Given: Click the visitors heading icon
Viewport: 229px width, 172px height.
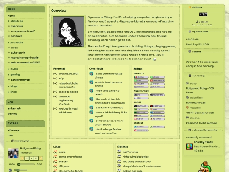Looking at the screenshot, I should [x=190, y=7].
